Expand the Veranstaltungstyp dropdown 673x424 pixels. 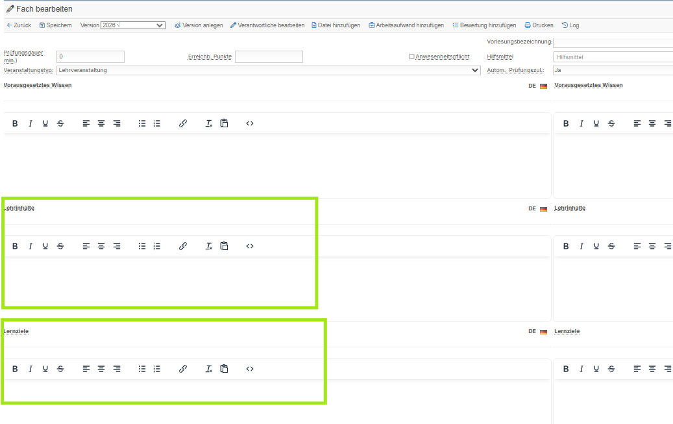pos(268,71)
